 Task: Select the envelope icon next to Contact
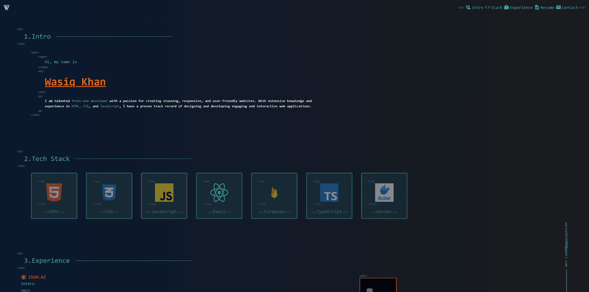coord(558,7)
